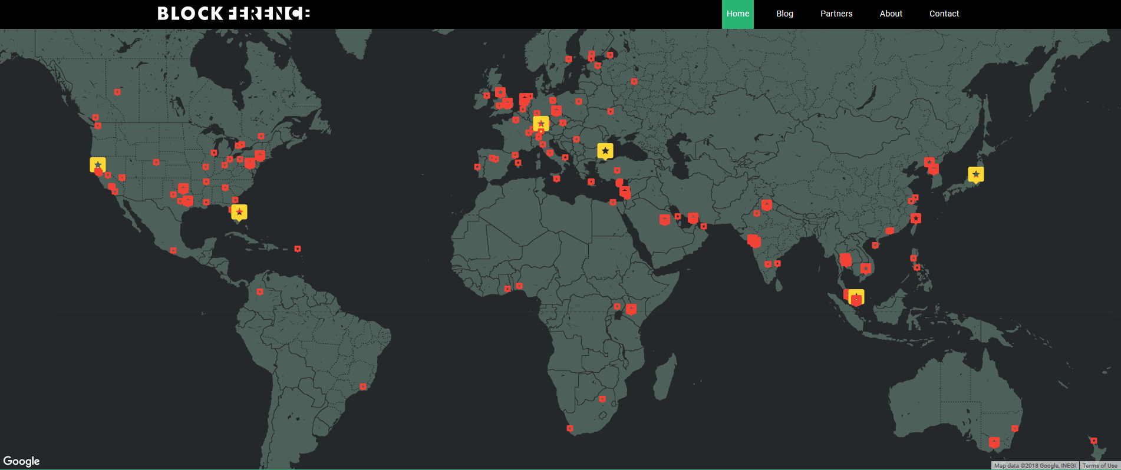Click the red marker in Johannesburg area
This screenshot has height=470, width=1121.
coord(602,399)
